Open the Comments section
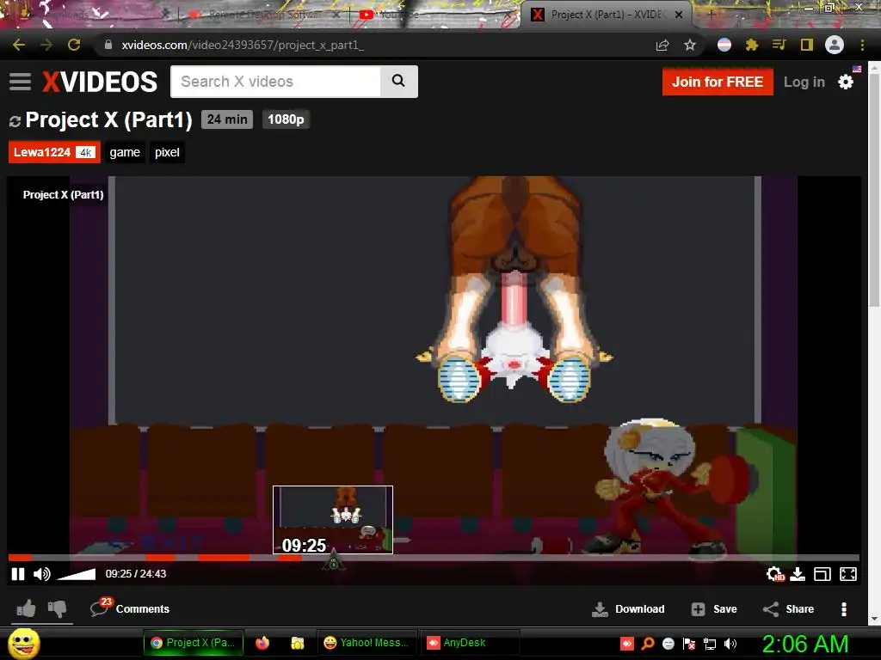 coord(130,608)
